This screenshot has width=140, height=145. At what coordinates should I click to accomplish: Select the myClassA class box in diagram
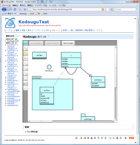coord(98,82)
